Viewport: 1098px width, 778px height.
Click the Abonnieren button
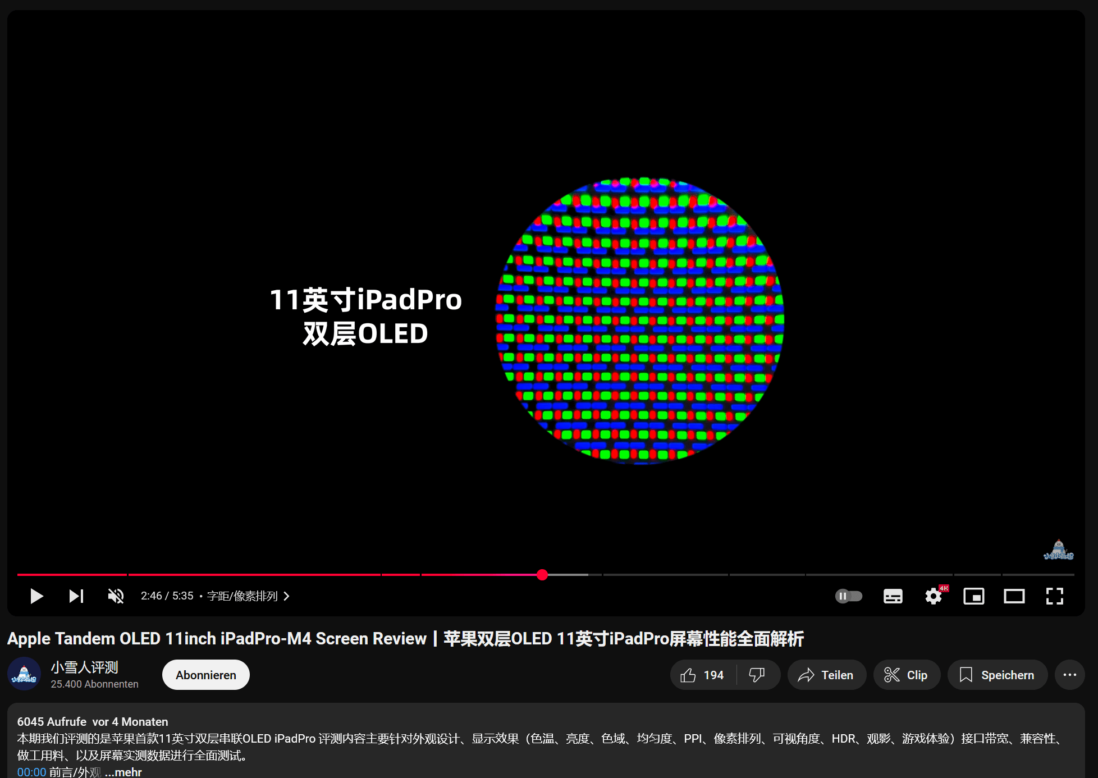pyautogui.click(x=206, y=675)
